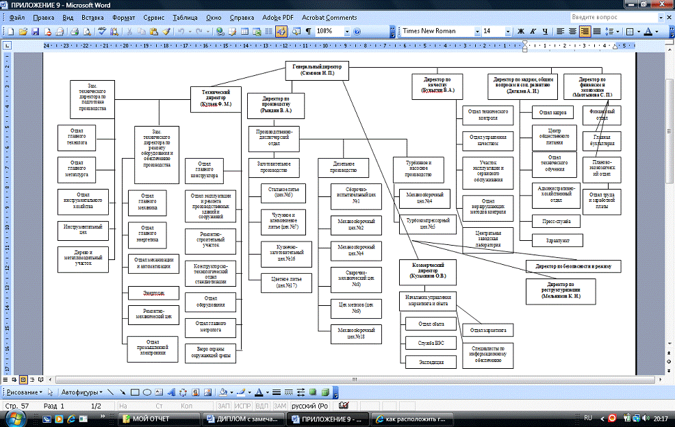Run the ABC spelling check

point(102,31)
